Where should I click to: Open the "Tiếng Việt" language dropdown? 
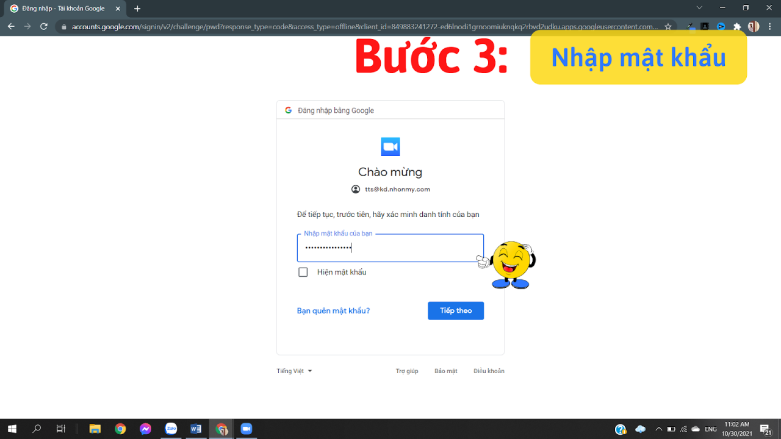293,371
